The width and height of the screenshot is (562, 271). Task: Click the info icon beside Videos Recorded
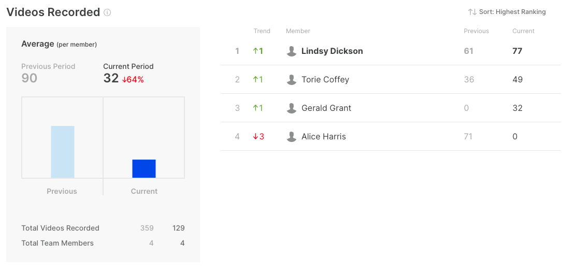tap(107, 12)
